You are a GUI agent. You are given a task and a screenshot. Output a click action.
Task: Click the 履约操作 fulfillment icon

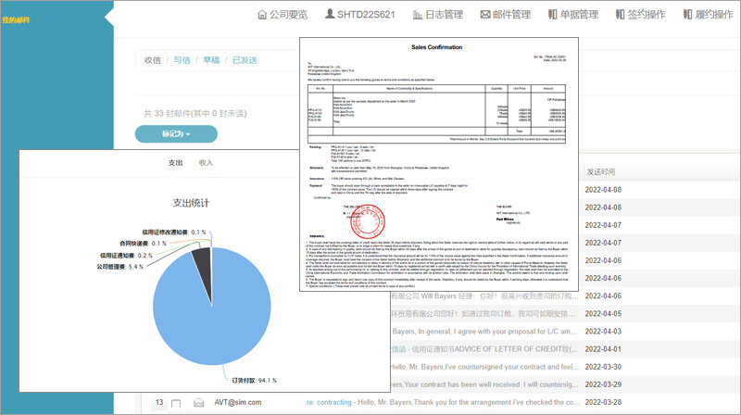pyautogui.click(x=688, y=15)
